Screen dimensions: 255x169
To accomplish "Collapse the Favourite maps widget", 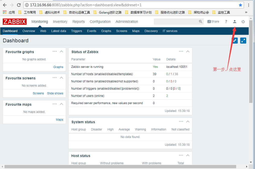I will pos(61,104).
